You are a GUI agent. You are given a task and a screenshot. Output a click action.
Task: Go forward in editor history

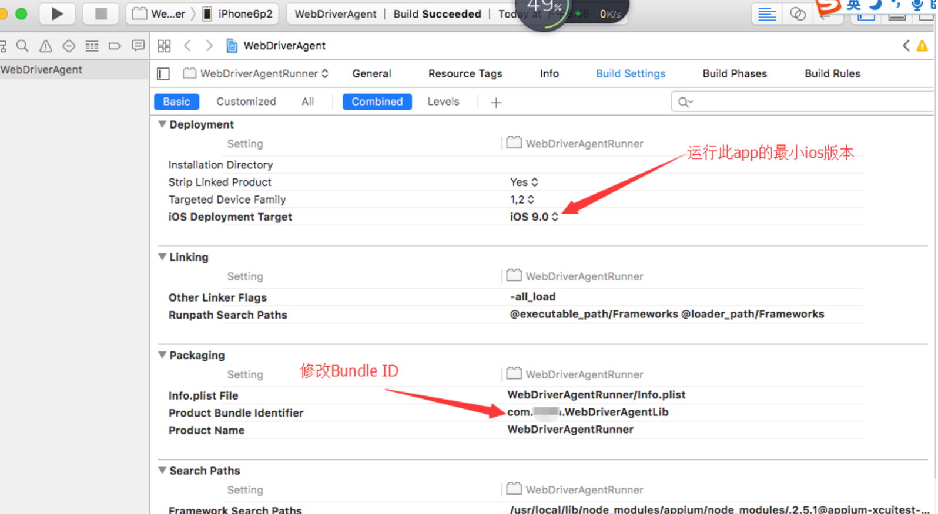pyautogui.click(x=209, y=46)
